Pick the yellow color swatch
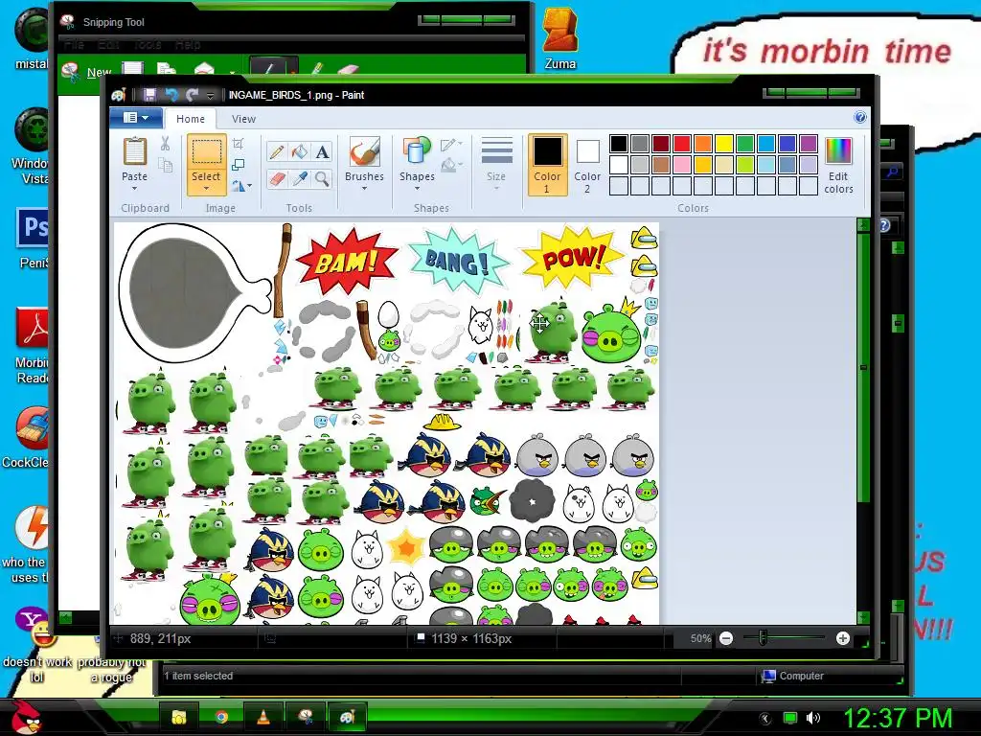Viewport: 981px width, 736px height. 724,144
